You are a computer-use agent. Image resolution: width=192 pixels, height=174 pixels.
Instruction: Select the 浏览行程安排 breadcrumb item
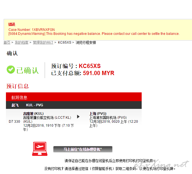[86, 43]
